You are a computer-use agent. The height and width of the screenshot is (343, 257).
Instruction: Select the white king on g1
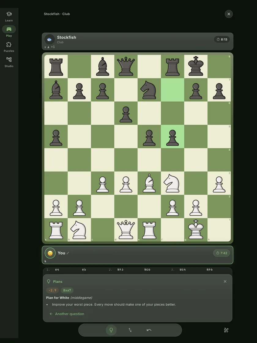point(196,230)
